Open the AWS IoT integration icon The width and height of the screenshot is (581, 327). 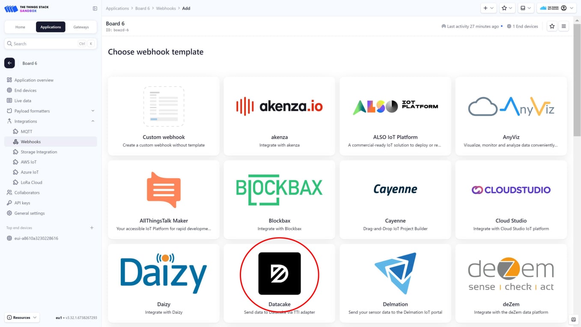15,162
